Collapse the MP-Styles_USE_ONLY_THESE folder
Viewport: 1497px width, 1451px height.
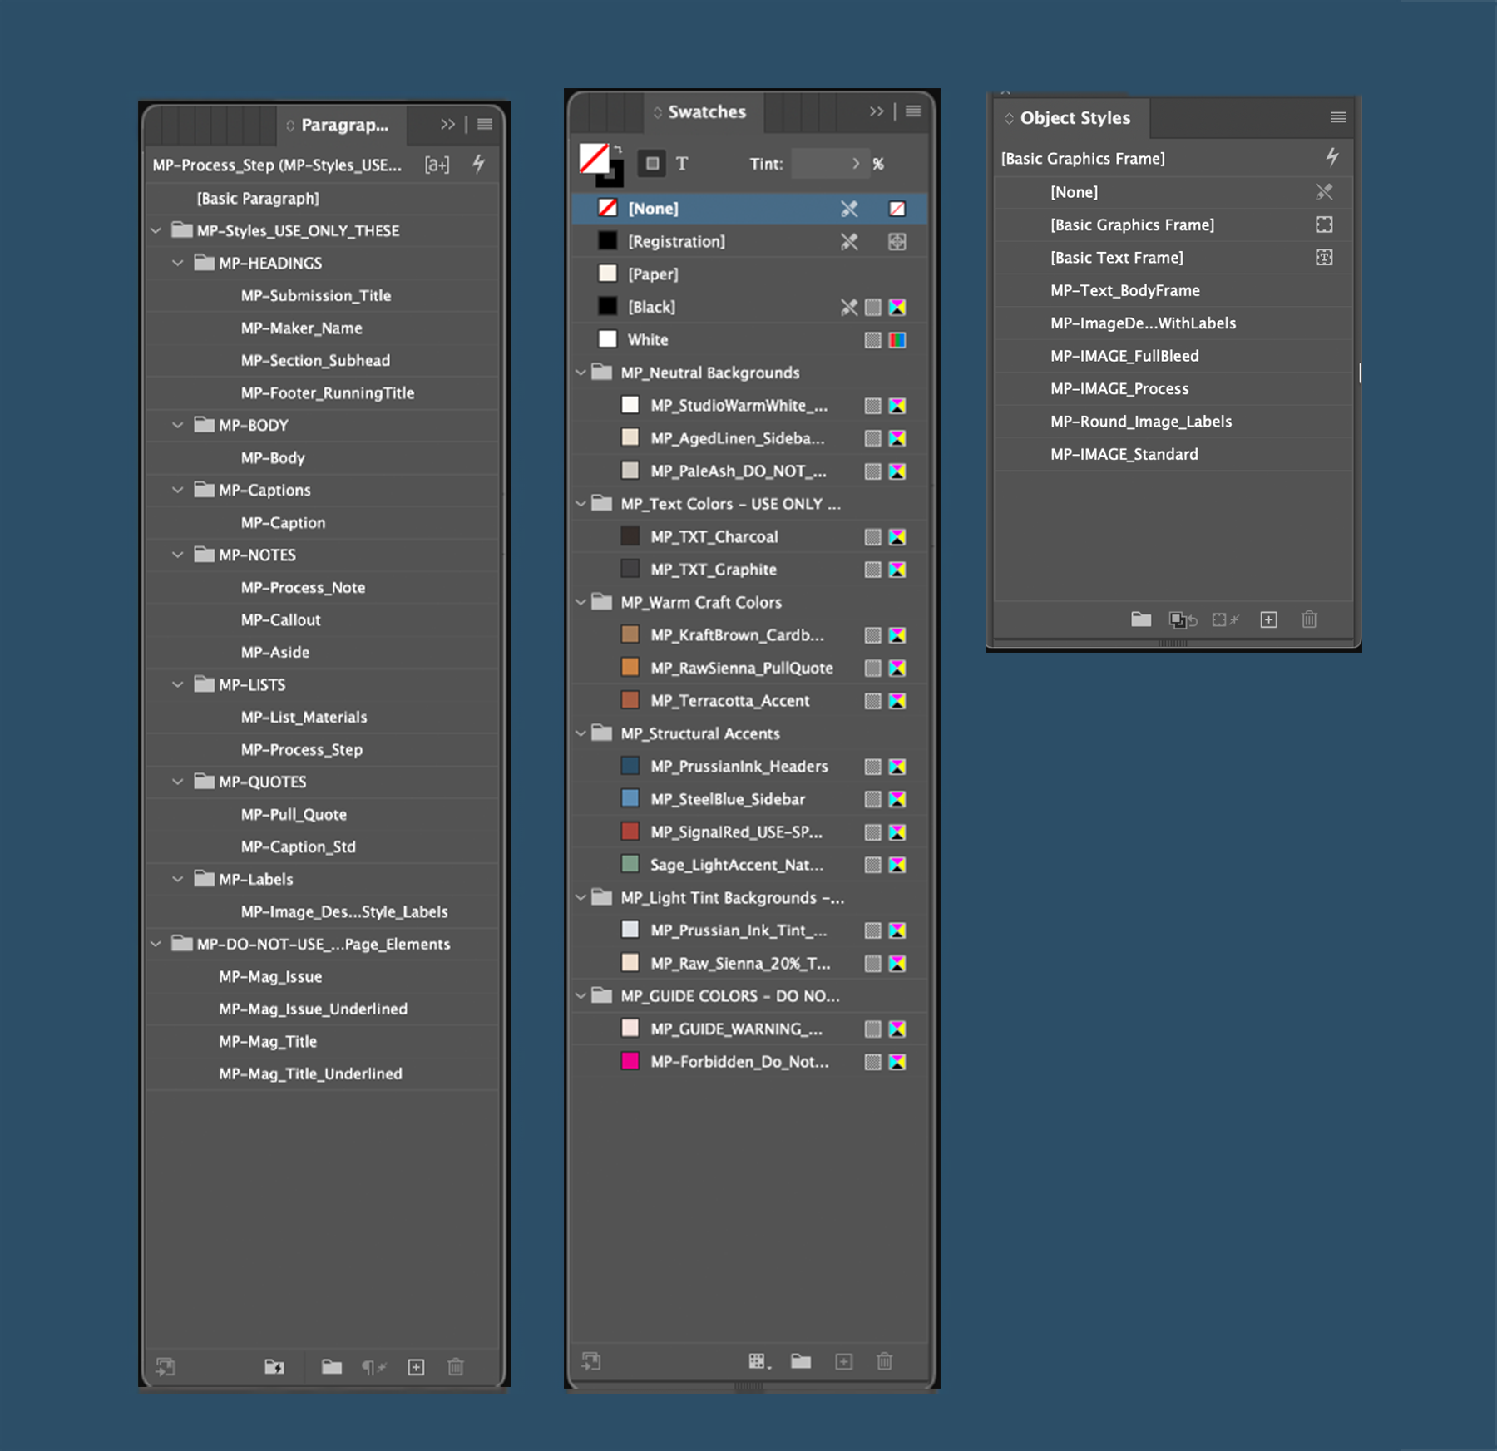click(156, 230)
